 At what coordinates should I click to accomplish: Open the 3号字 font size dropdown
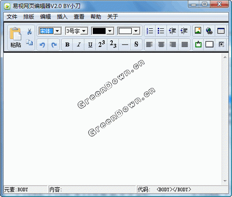84,31
